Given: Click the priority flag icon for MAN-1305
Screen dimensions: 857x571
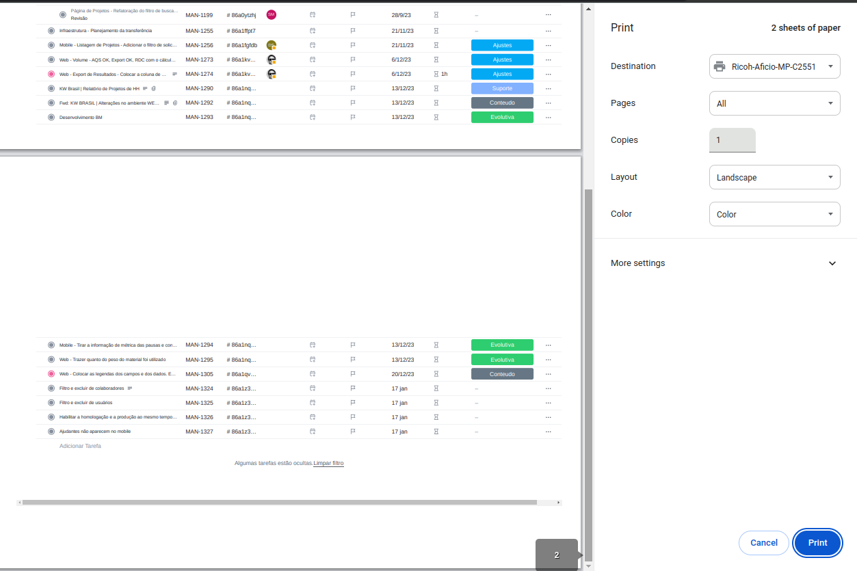Looking at the screenshot, I should 353,374.
